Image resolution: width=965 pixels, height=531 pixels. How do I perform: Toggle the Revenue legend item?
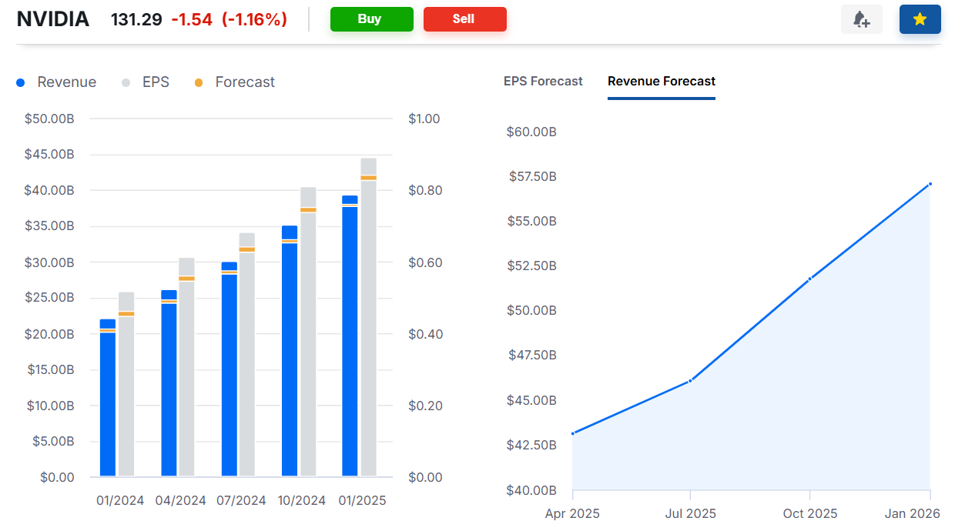click(x=57, y=82)
